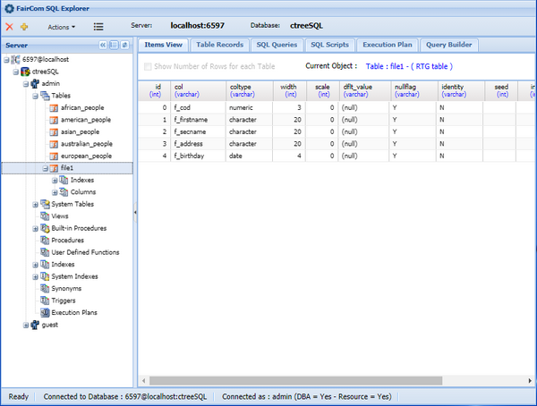
Task: Select the australian_people table icon
Action: [54, 144]
